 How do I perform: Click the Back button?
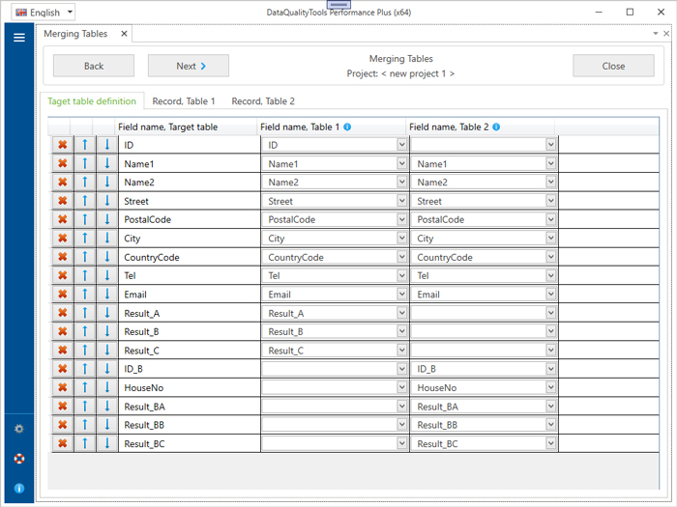pos(94,66)
